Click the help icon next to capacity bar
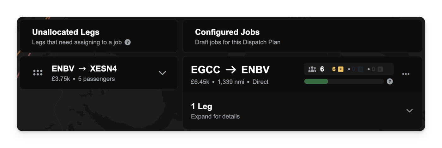The image size is (442, 148). (x=390, y=81)
